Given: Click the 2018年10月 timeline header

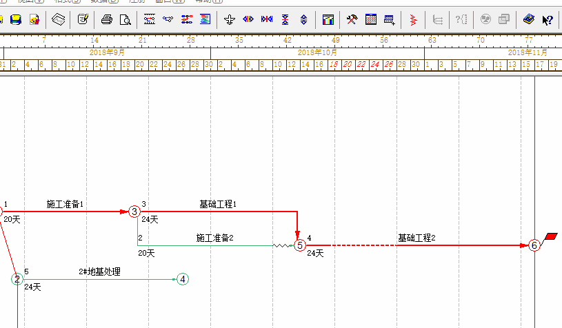Looking at the screenshot, I should [317, 52].
